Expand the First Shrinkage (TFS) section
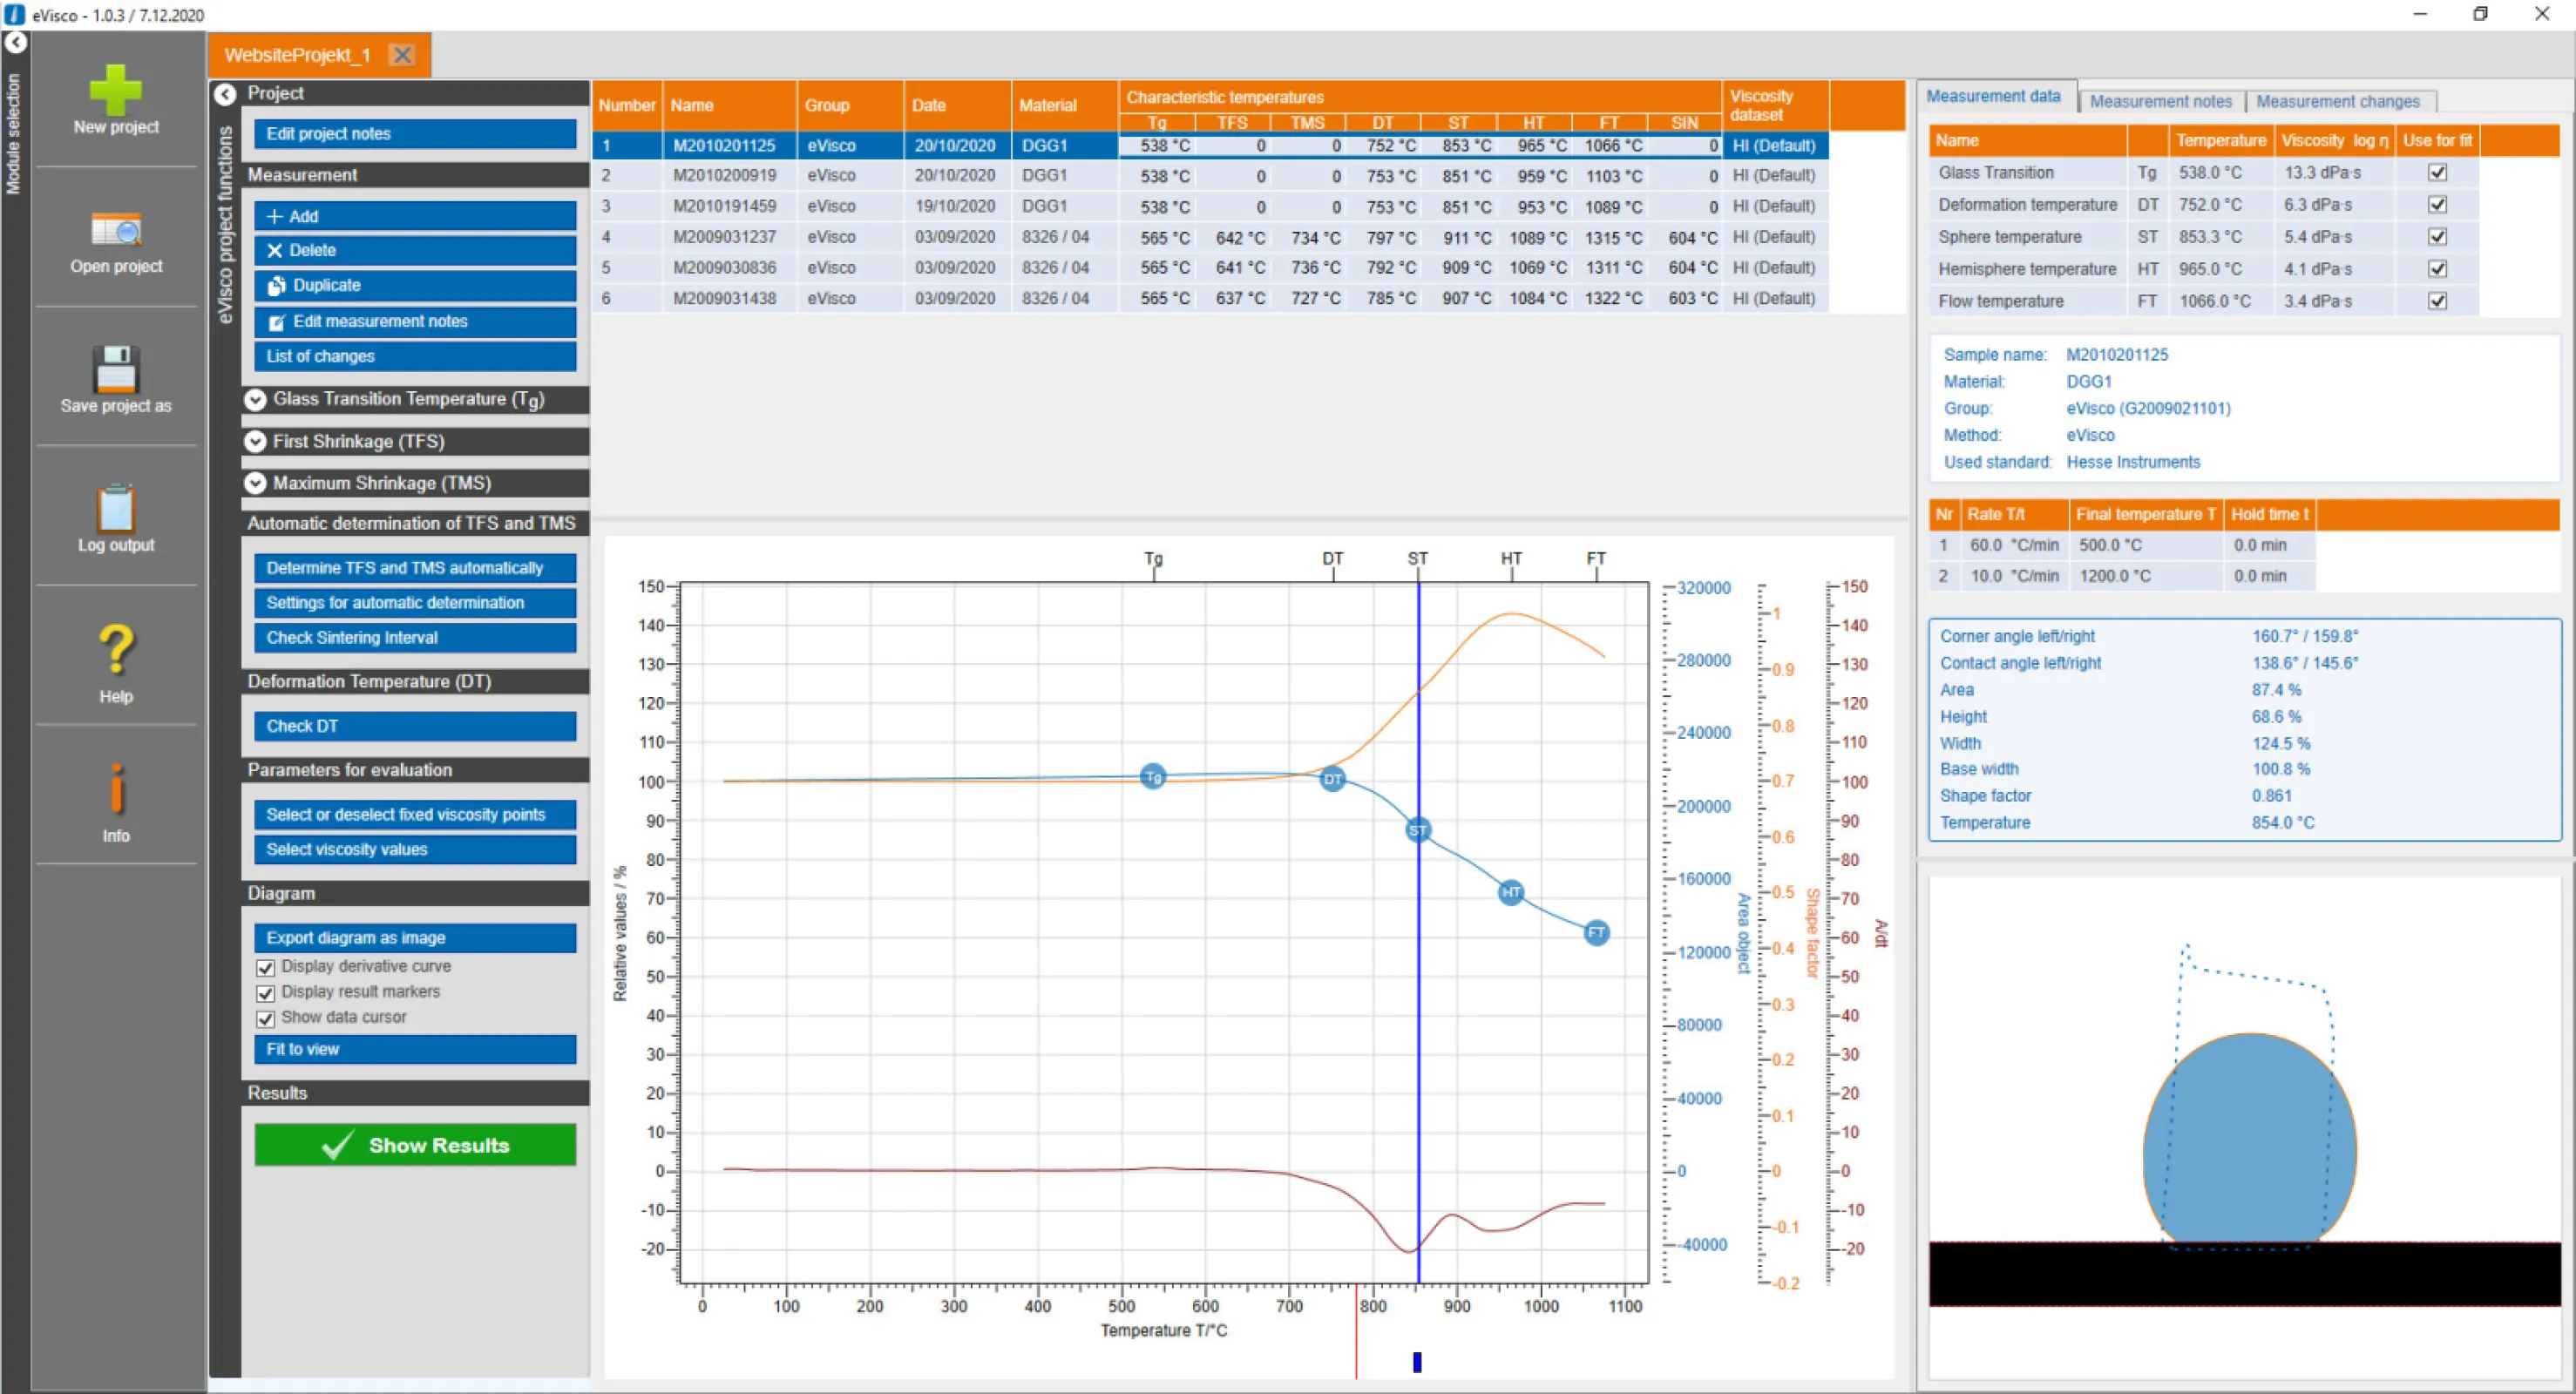 (x=256, y=441)
